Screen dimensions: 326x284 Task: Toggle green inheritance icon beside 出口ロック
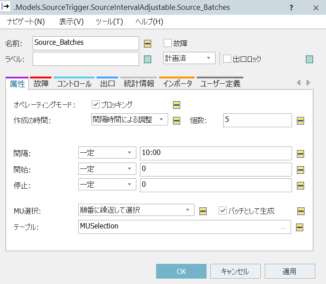(x=309, y=59)
